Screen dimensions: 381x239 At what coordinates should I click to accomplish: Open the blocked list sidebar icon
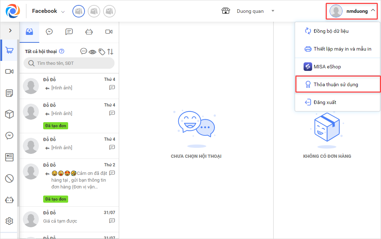click(10, 178)
